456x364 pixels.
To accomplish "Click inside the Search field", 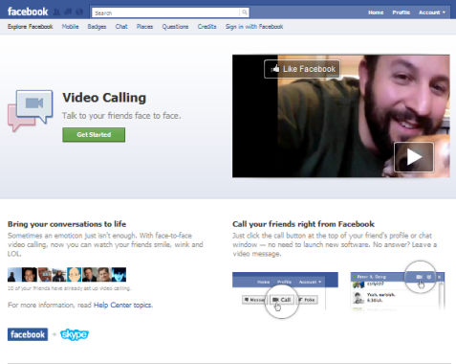I will point(165,12).
